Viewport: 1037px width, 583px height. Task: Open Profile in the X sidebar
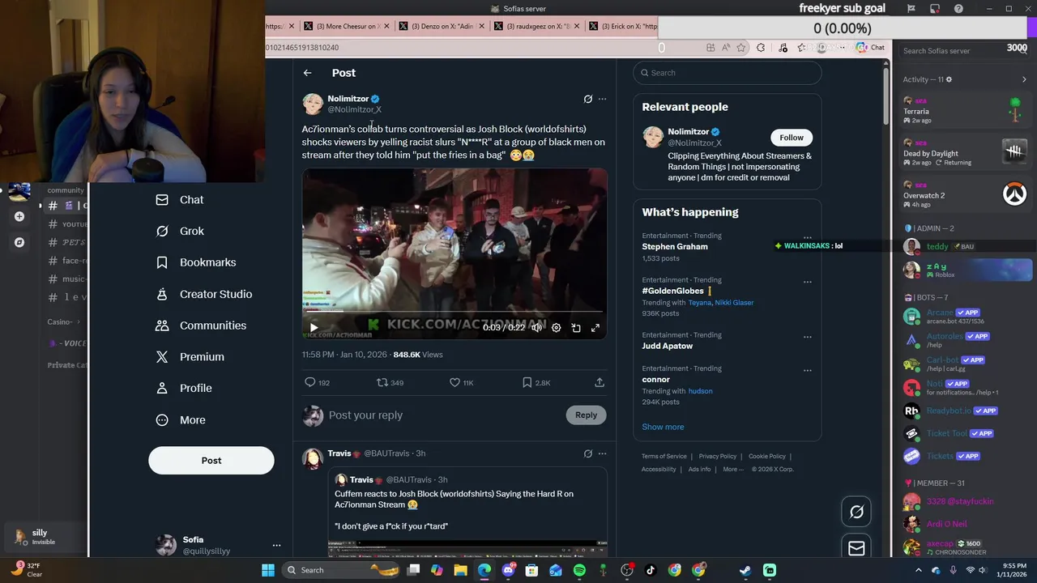pos(184,388)
